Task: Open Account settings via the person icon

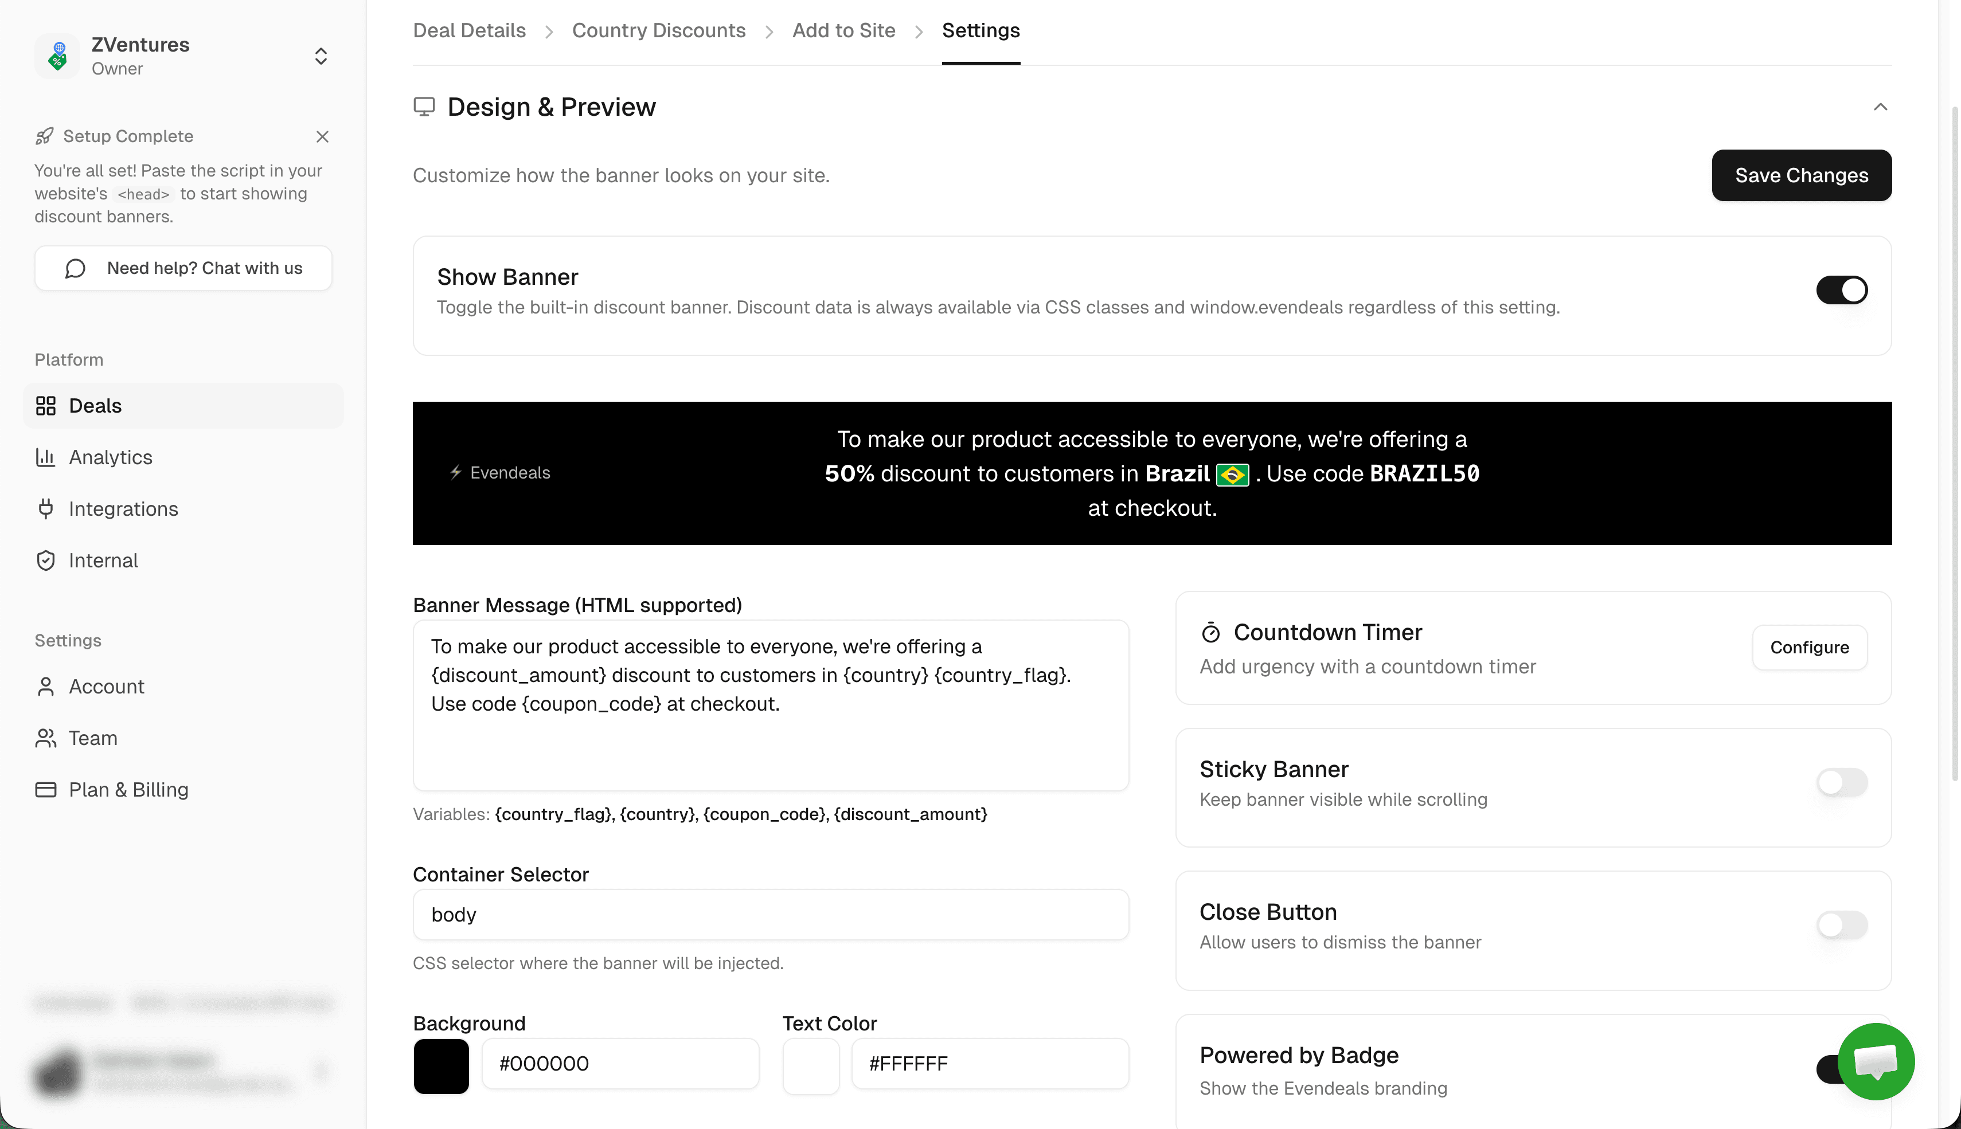Action: click(x=45, y=686)
